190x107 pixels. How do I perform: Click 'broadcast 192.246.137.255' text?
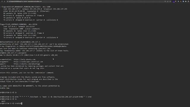(x=56, y=9)
